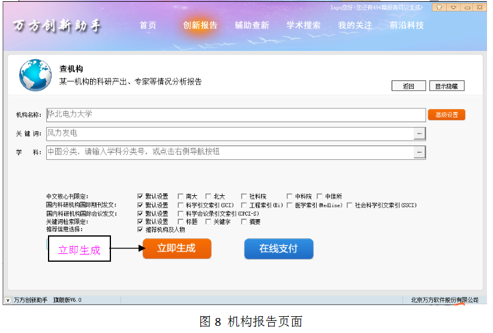
Task: Click the remaining-reports greeting text
Action: click(377, 8)
